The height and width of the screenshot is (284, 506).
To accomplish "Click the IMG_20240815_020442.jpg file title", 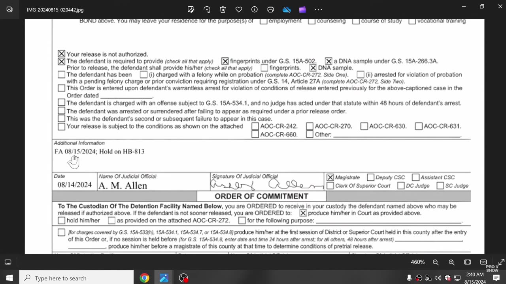I will [x=55, y=10].
